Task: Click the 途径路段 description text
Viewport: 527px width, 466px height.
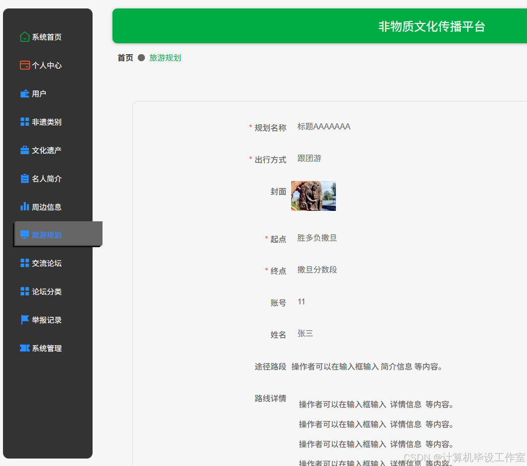Action: pyautogui.click(x=367, y=367)
